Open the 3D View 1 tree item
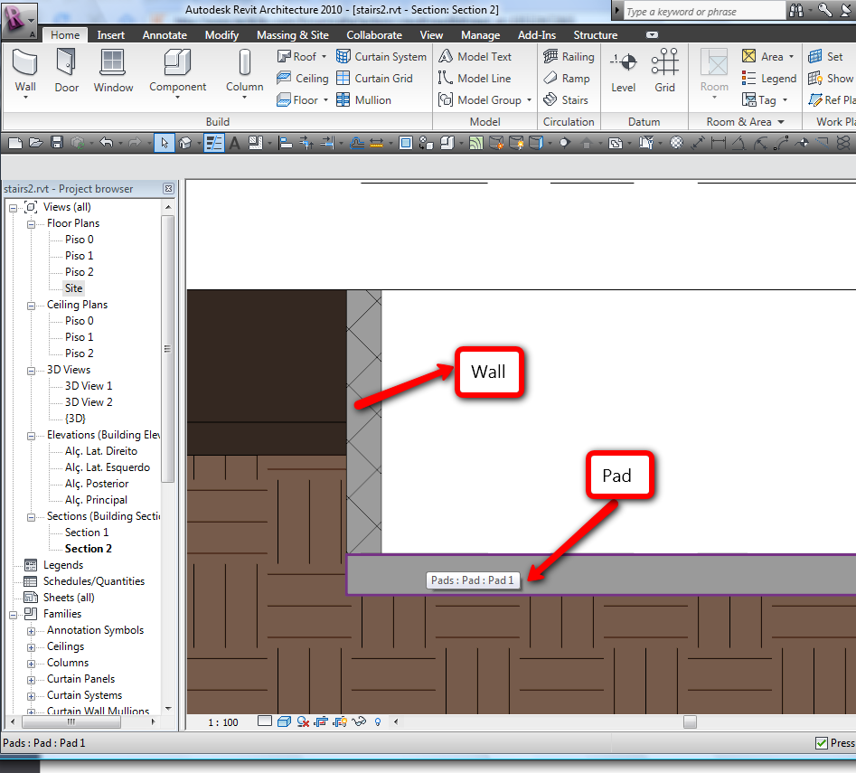This screenshot has height=773, width=856. (x=89, y=386)
